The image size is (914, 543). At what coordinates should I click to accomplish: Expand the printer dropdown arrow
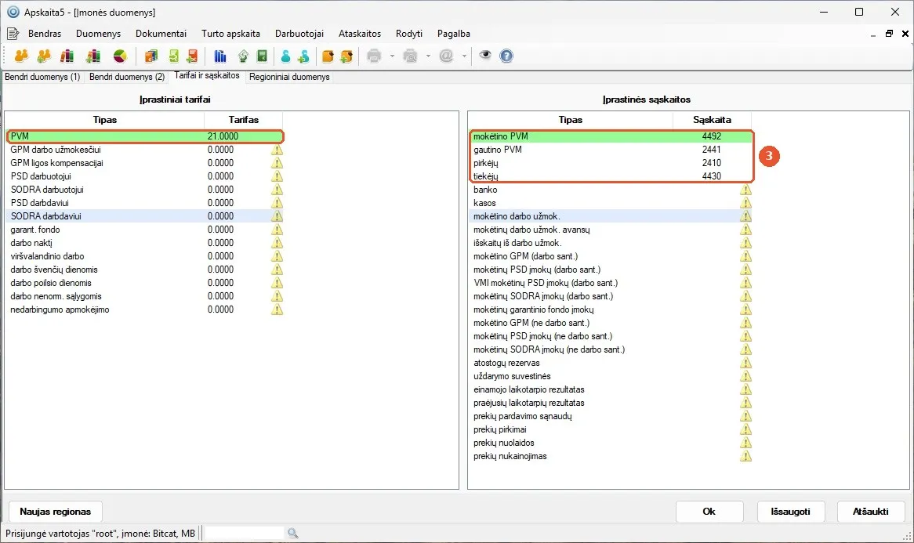(x=392, y=56)
